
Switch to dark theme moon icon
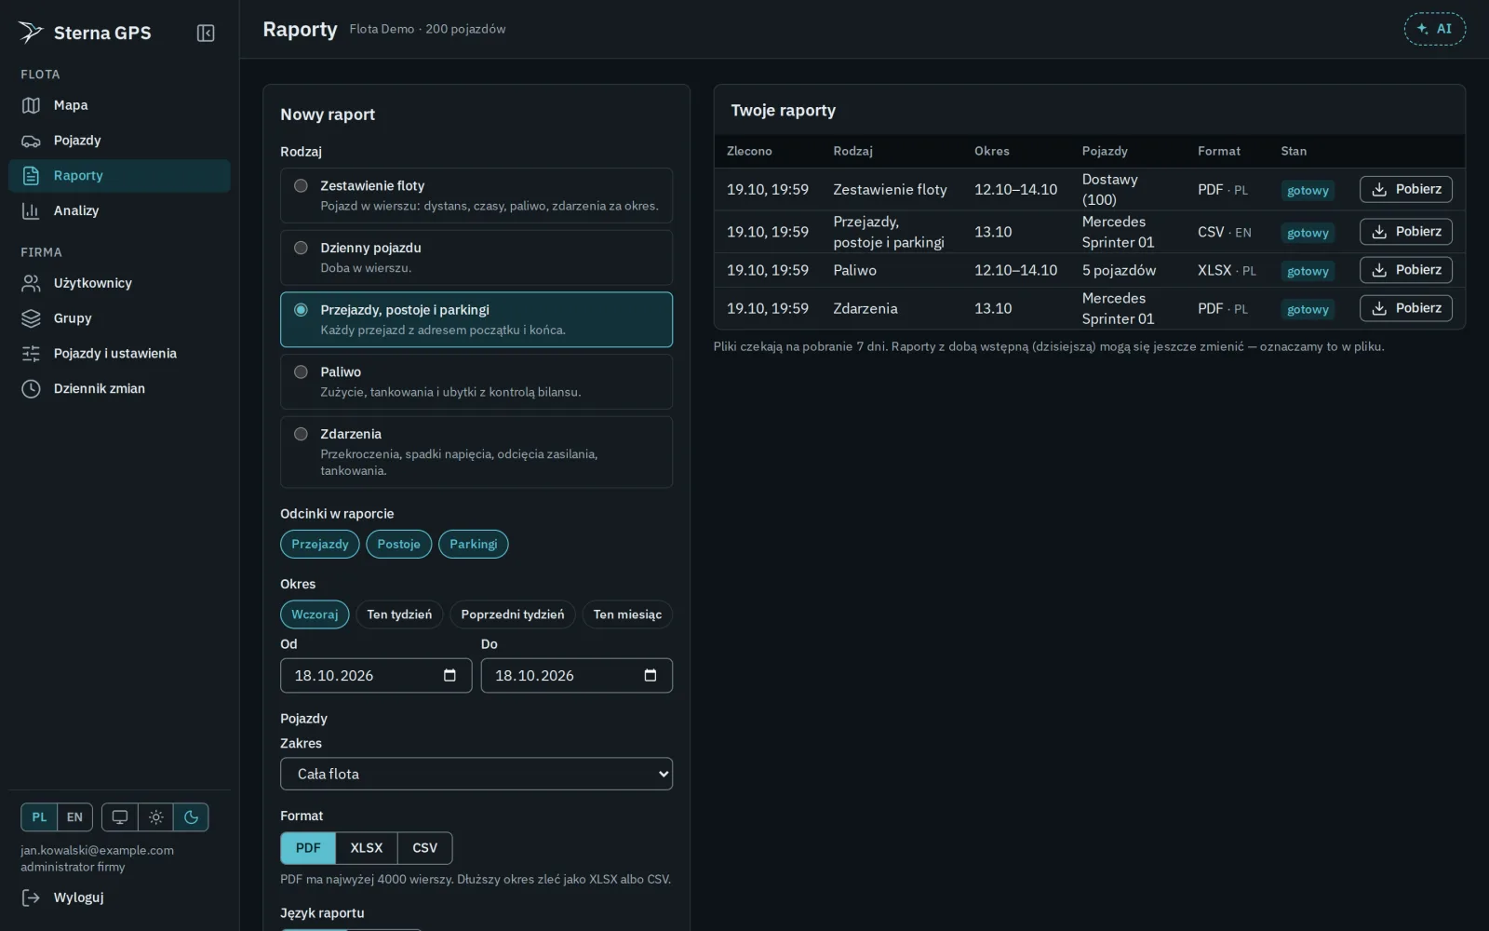tap(191, 817)
